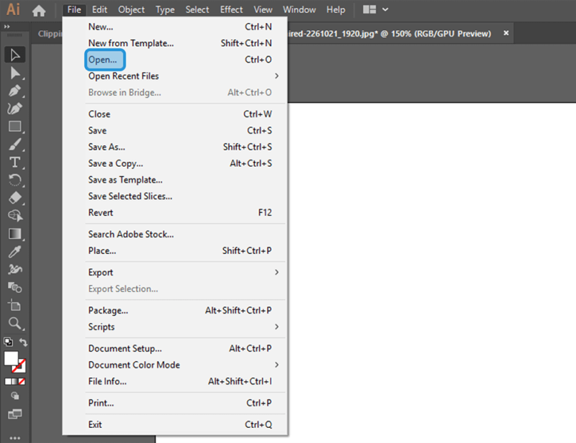Select the Blend tool
Screen dimensions: 576x443
click(x=14, y=288)
